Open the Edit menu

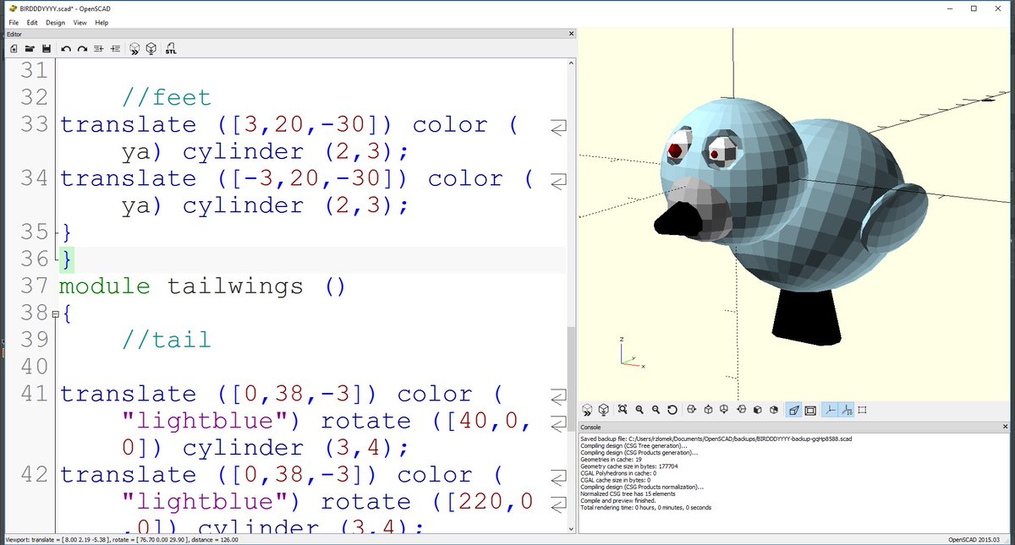[x=32, y=22]
